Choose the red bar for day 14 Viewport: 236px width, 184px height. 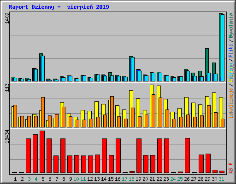point(104,155)
